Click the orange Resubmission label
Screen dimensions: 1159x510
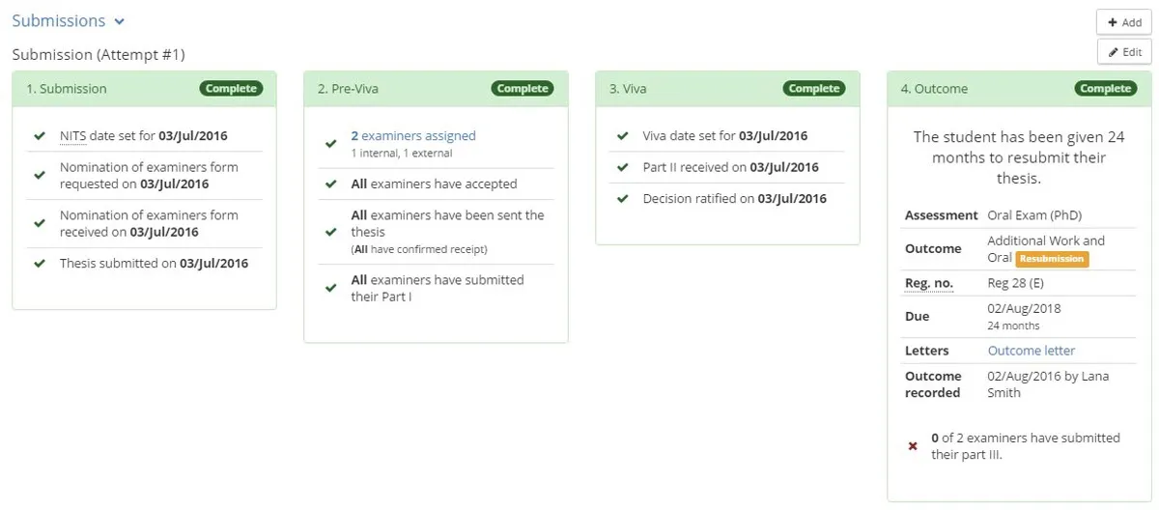coord(1052,259)
